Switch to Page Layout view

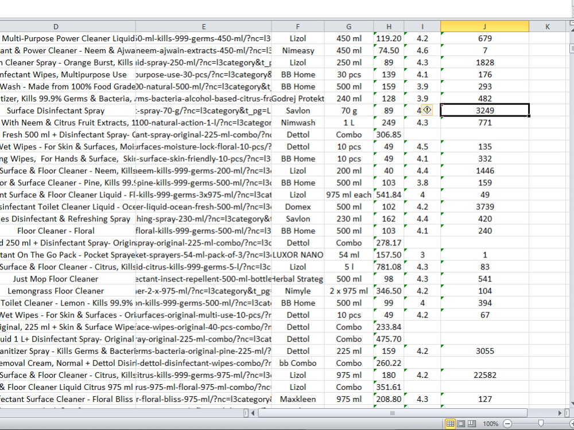click(461, 424)
